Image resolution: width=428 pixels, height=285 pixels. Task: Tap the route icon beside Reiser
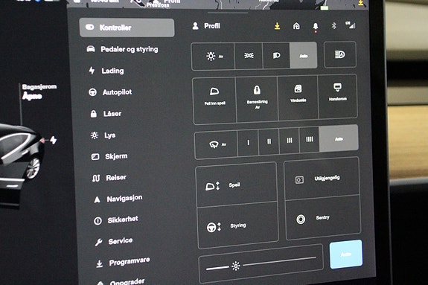coord(96,179)
